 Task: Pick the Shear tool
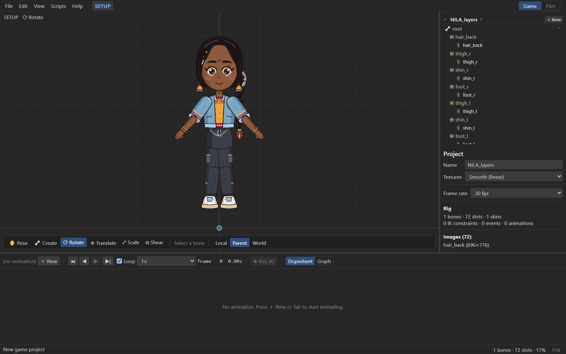coord(154,242)
